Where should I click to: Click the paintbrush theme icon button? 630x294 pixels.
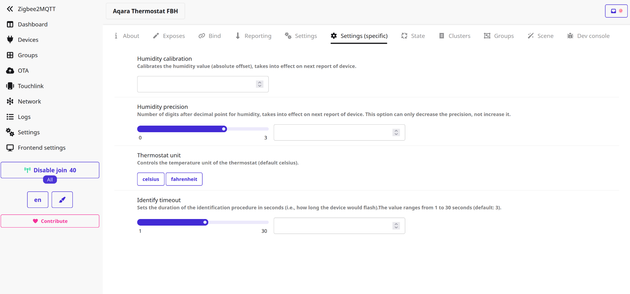point(62,200)
